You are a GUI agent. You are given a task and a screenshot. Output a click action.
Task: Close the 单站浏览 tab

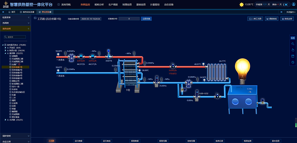50,12
